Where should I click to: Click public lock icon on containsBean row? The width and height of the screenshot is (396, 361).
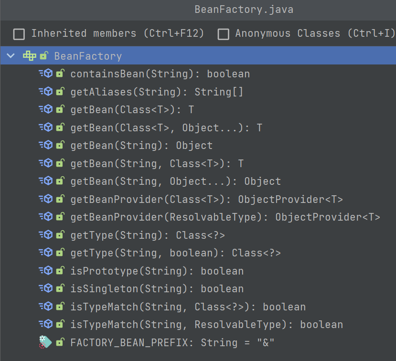click(x=60, y=73)
